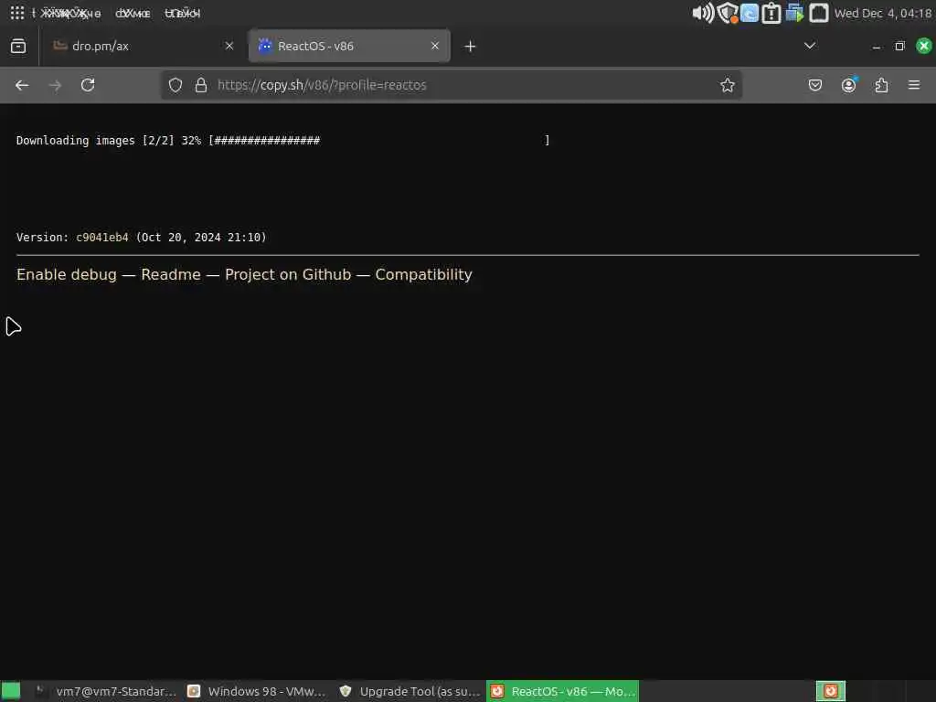Click the Firefox icon in bottom panel tray
The height and width of the screenshot is (702, 936).
(x=830, y=691)
